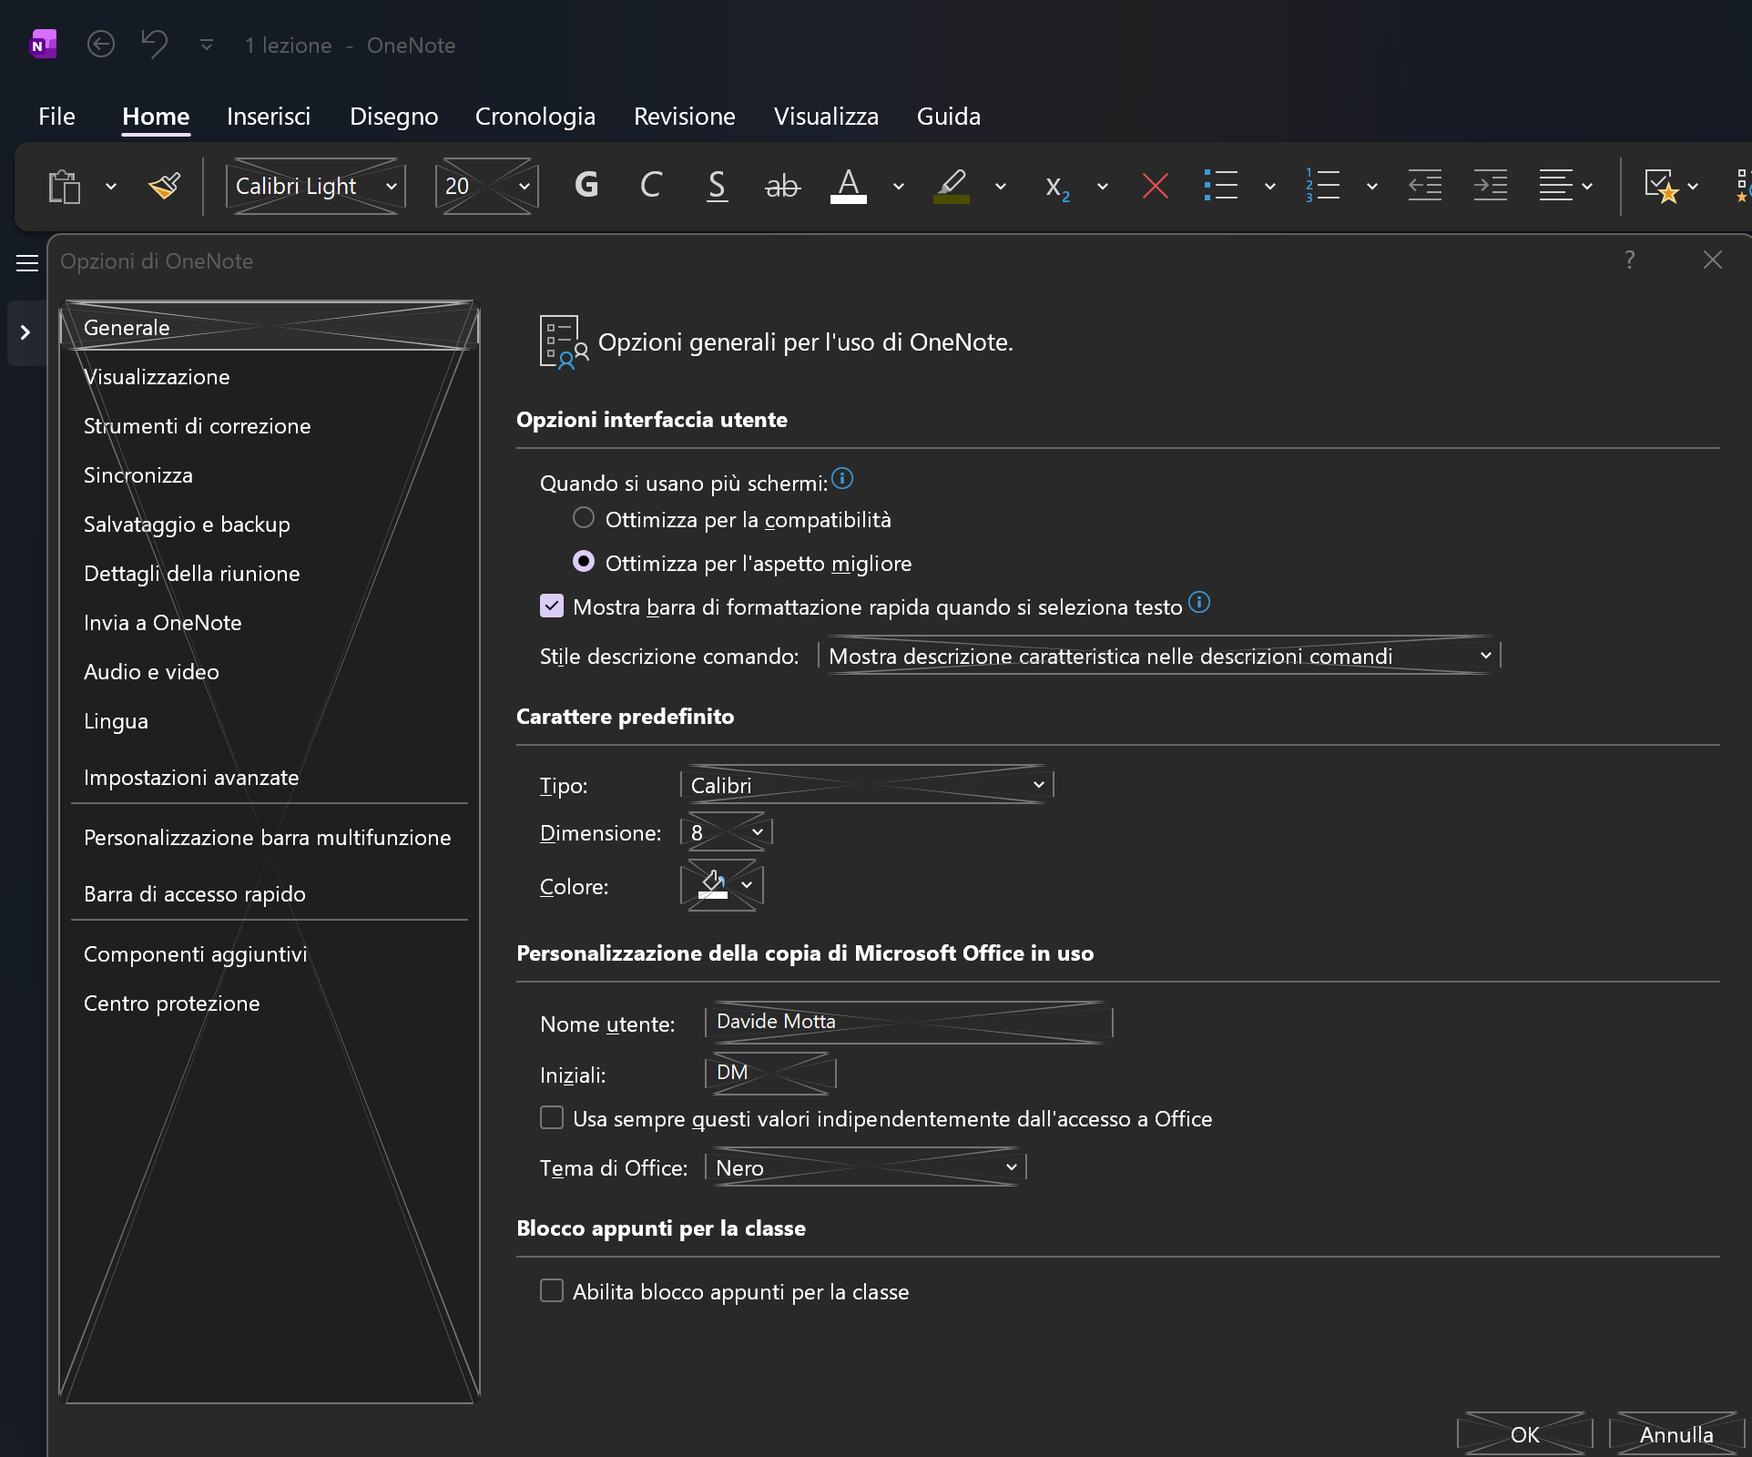
Task: Select Ottimizza per l'aspetto migliore radio button
Action: pyautogui.click(x=584, y=562)
